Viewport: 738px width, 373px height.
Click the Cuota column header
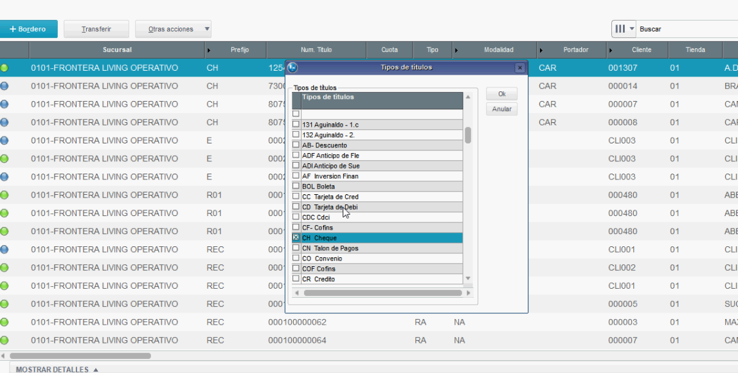389,50
